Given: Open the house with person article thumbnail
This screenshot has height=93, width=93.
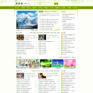Looking at the screenshot, I should tap(20, 76).
